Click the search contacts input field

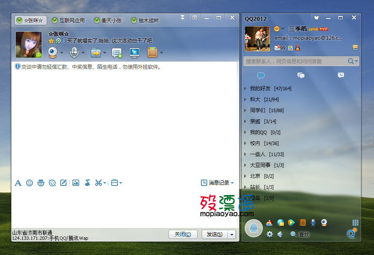296,61
